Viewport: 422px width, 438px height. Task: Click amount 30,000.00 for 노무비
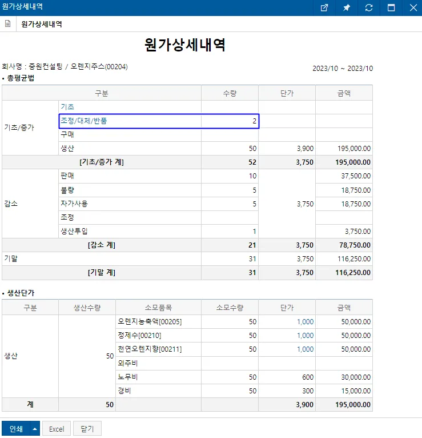pyautogui.click(x=356, y=377)
